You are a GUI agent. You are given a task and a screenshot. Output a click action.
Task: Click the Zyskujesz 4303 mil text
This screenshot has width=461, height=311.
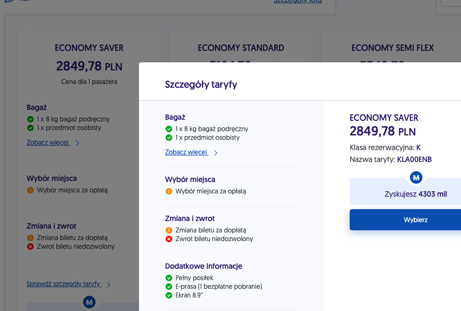click(416, 194)
